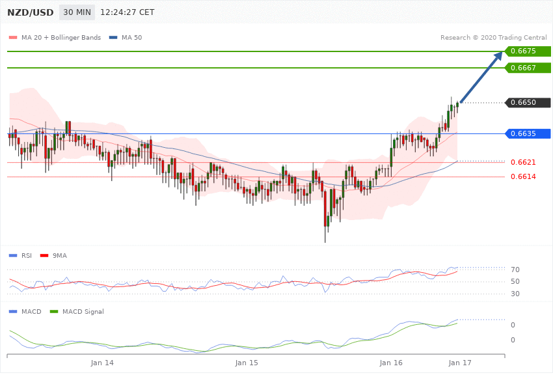Click the RSI 30 level label
The image size is (553, 375).
point(515,294)
